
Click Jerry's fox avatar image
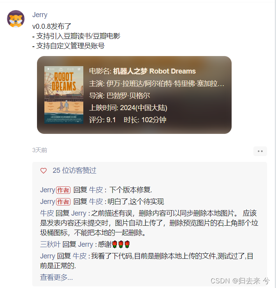[x=16, y=19]
